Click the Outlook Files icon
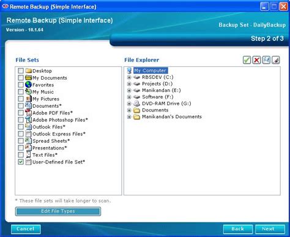This screenshot has width=290, height=237. click(x=29, y=127)
